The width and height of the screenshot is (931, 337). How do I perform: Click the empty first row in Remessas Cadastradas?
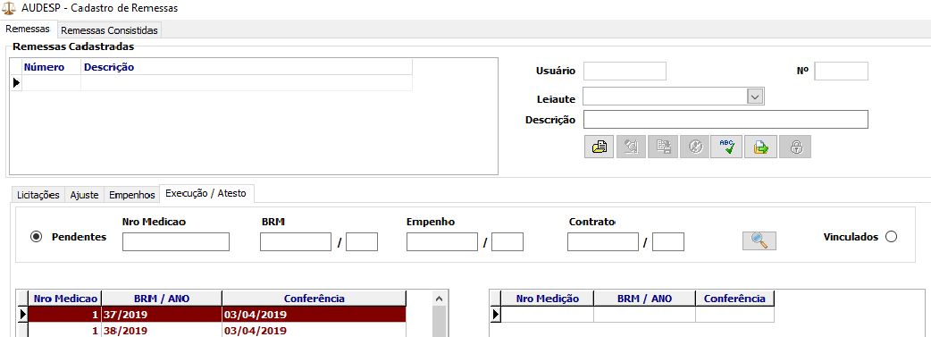tap(217, 83)
